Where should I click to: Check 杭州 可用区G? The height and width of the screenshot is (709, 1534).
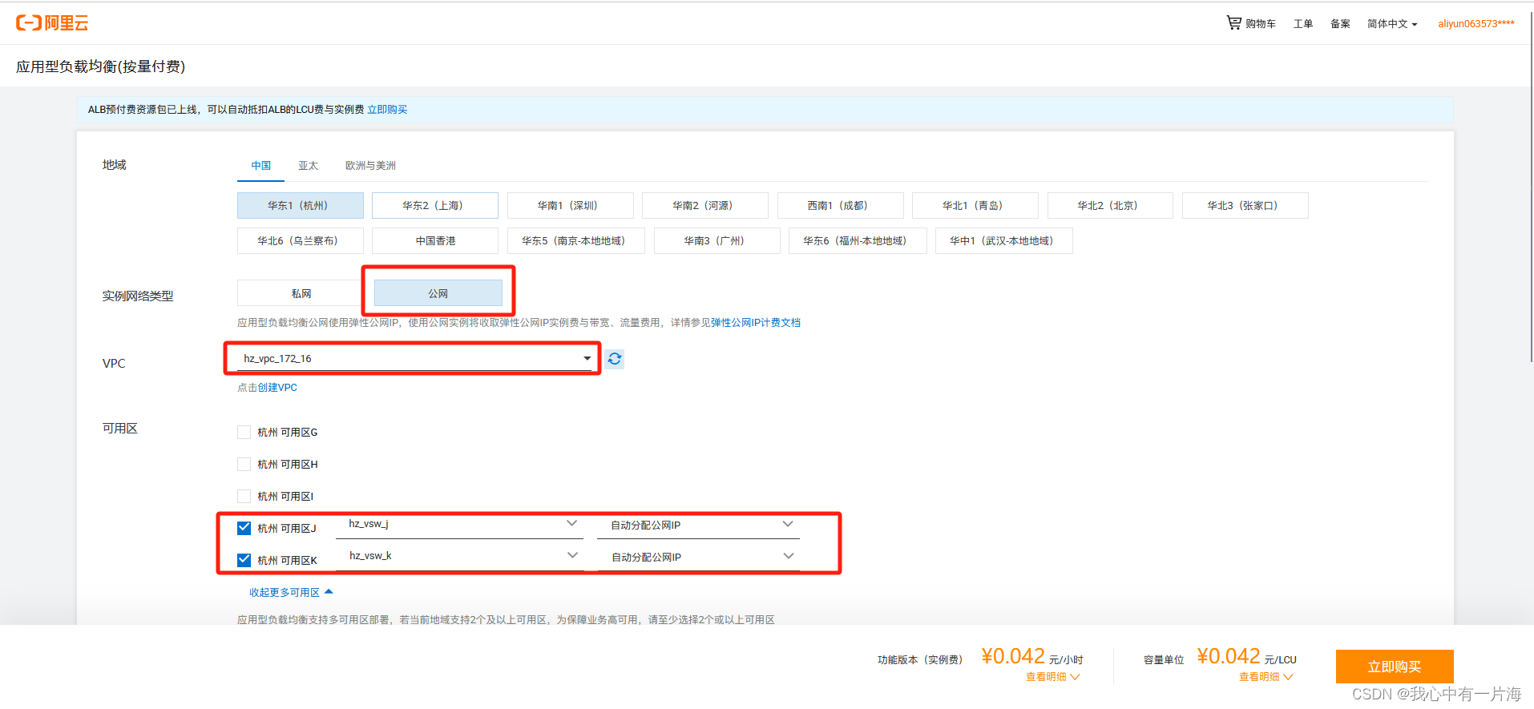point(244,433)
